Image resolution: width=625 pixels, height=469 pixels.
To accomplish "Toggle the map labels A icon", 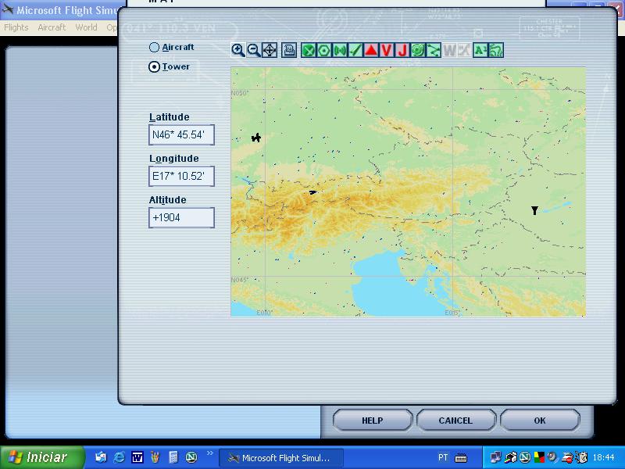I will (x=480, y=50).
